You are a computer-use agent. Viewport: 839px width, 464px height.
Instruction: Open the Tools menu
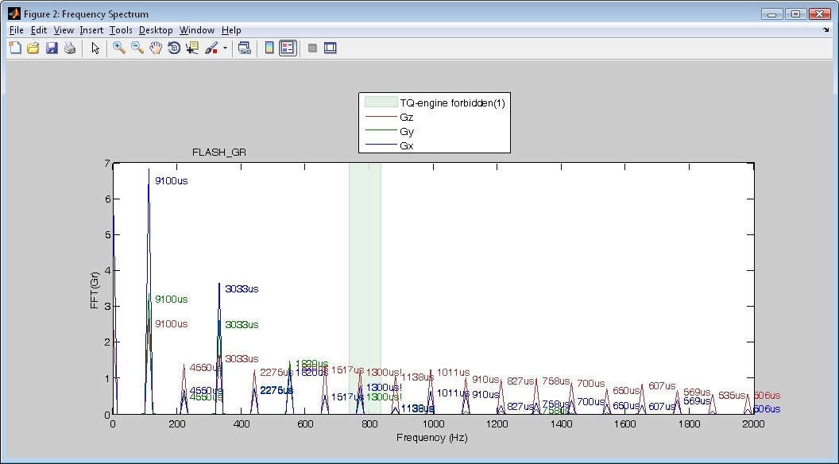121,30
